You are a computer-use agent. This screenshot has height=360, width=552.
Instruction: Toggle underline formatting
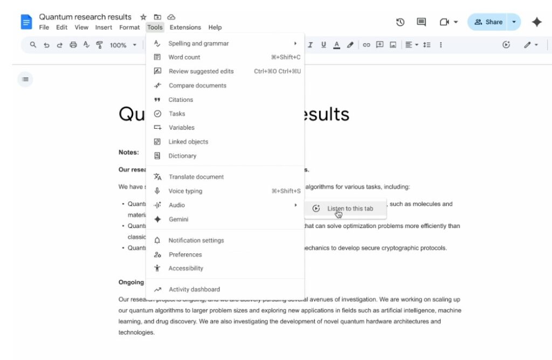(323, 45)
